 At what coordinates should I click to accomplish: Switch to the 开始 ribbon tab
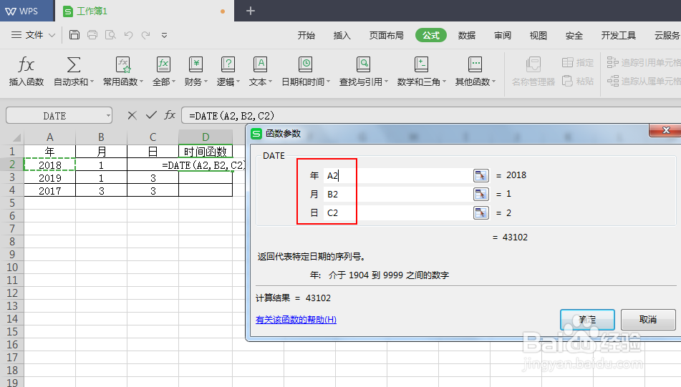click(306, 36)
